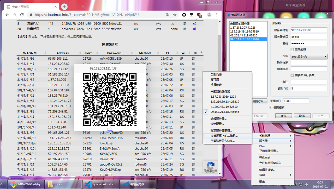
Task: Open the browser profile avatar
Action: coord(209,15)
